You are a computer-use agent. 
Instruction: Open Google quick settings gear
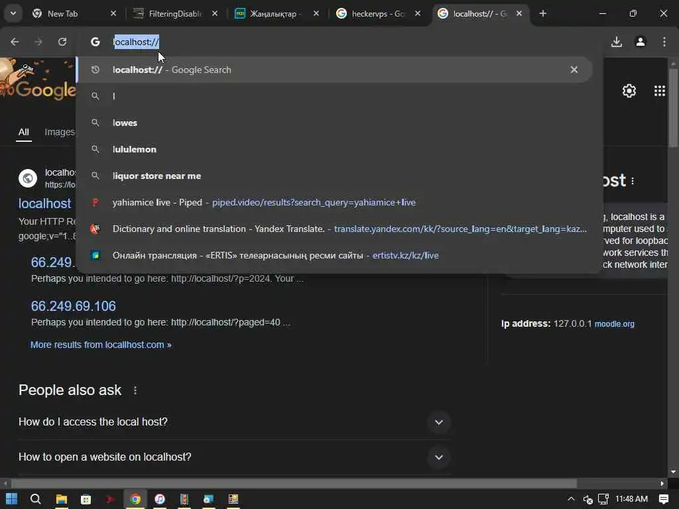pyautogui.click(x=629, y=90)
